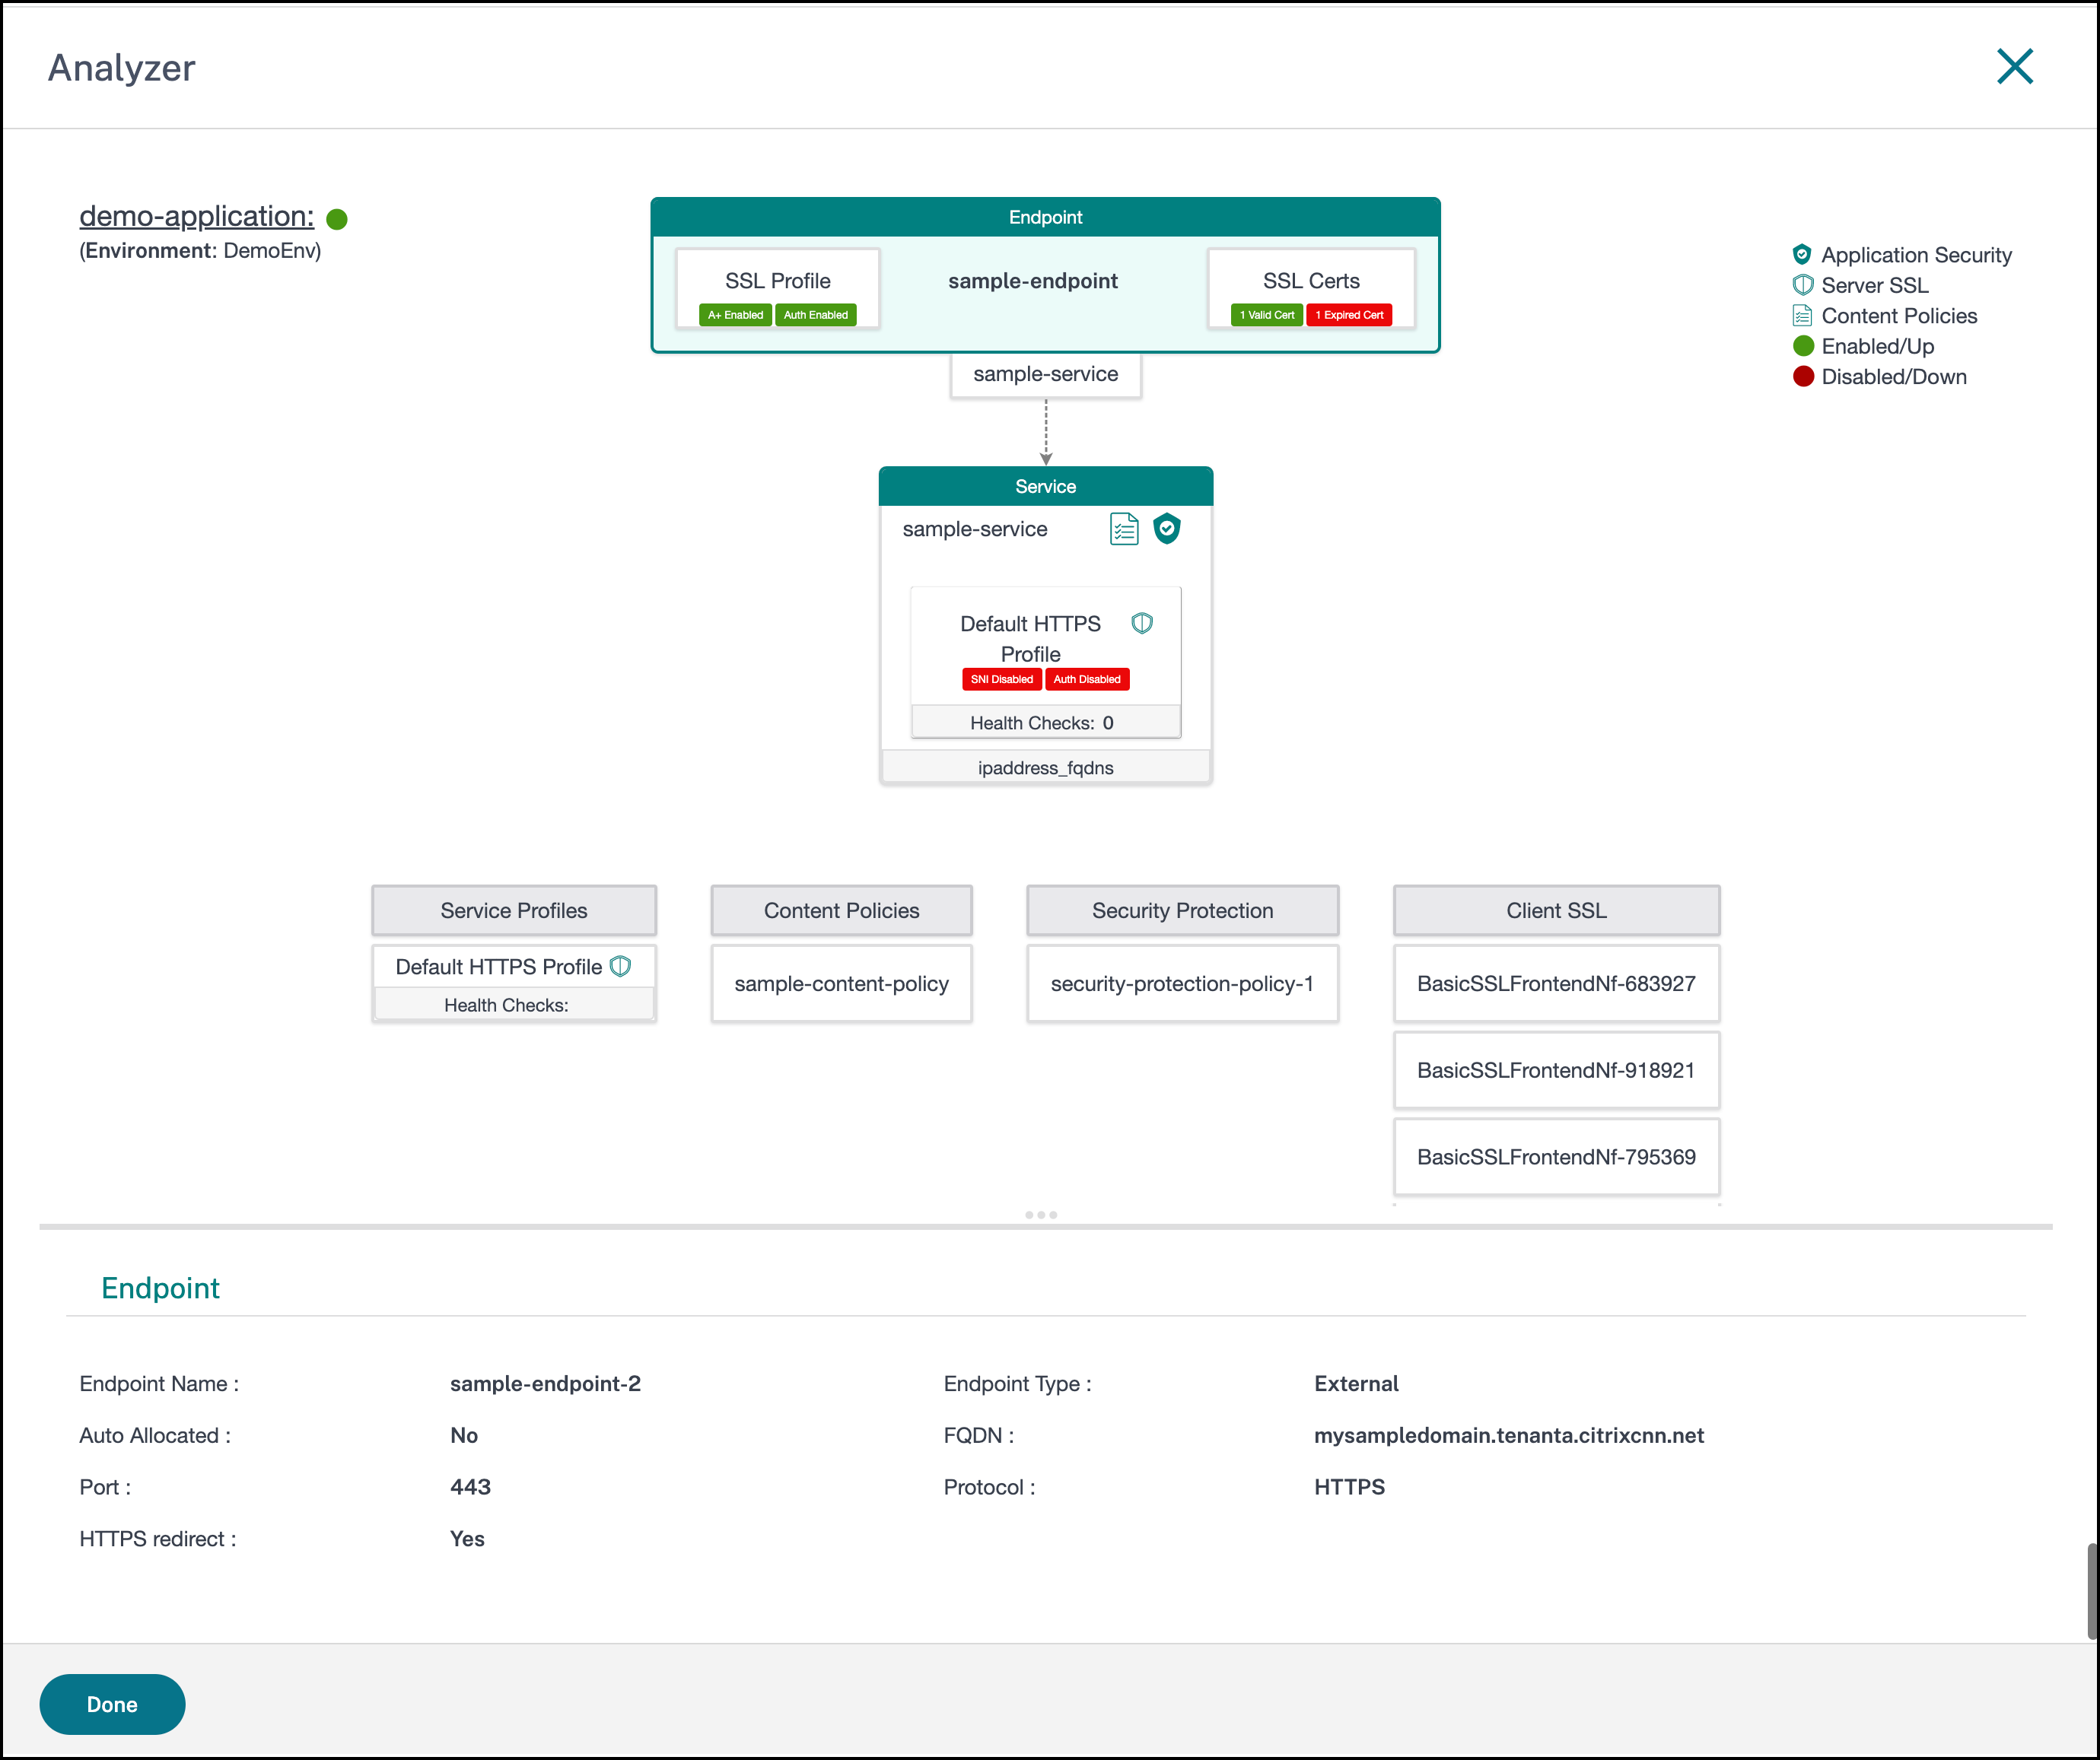Click the 1 Valid Cert badge
Screen dimensions: 2100x1760
[x=1267, y=315]
